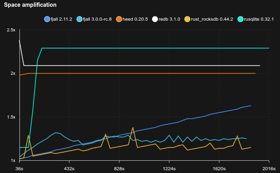Hide the 'fjall 3.0.0-rc.8' series via its label

click(99, 19)
